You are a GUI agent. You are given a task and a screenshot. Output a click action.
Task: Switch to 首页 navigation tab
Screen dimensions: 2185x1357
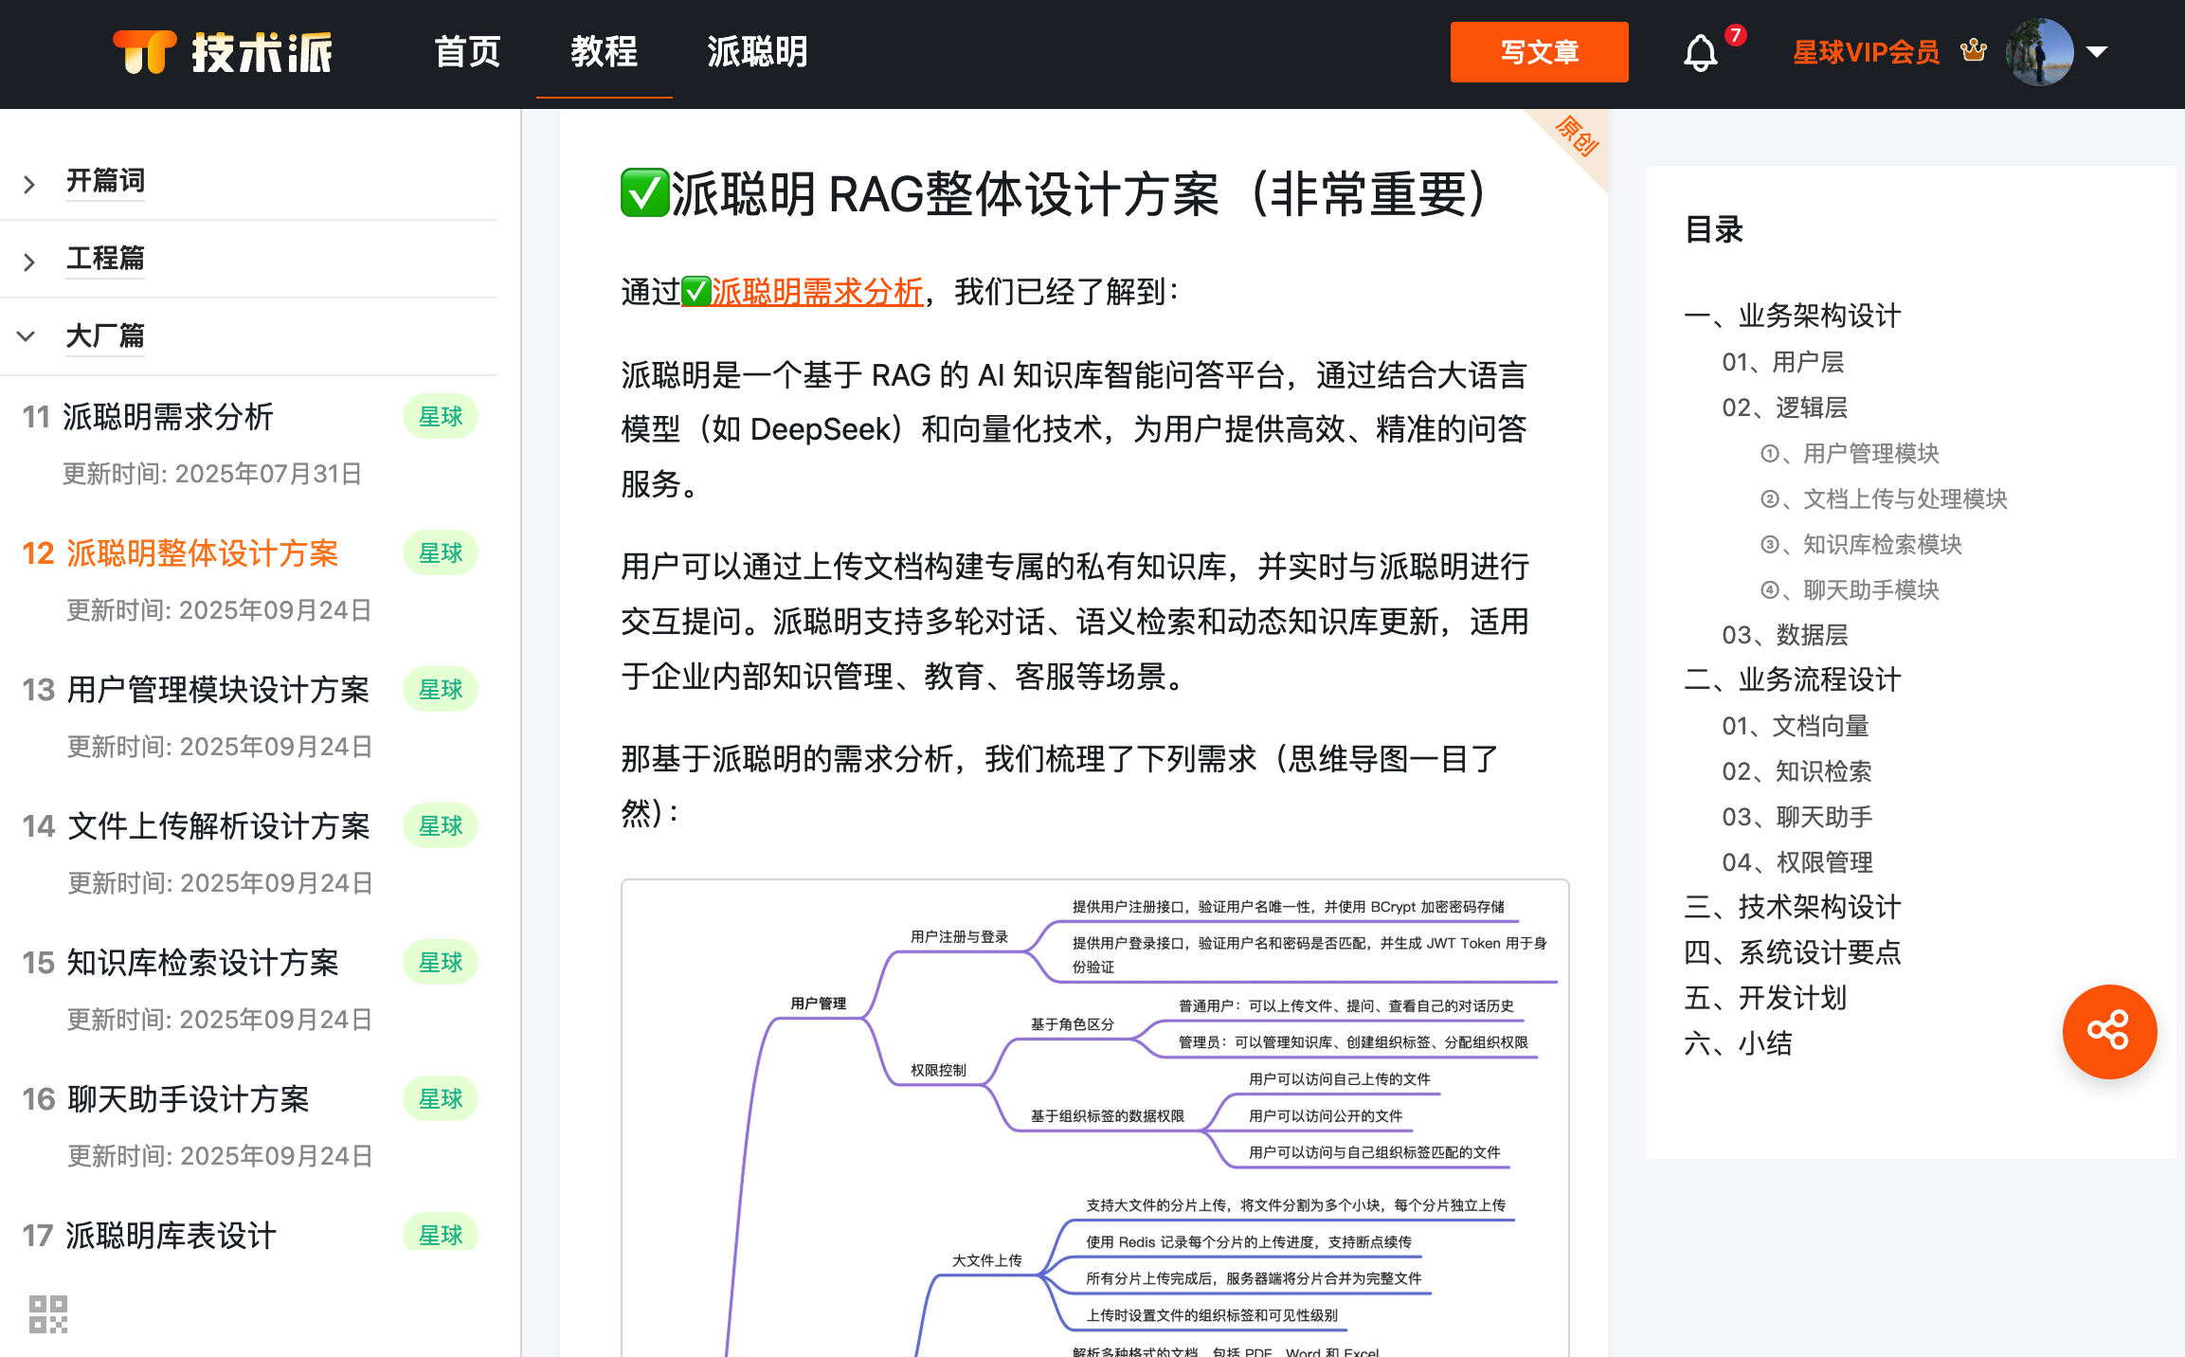pyautogui.click(x=467, y=52)
